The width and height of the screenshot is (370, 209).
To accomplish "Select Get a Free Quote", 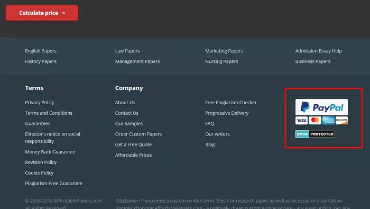I will click(x=133, y=144).
